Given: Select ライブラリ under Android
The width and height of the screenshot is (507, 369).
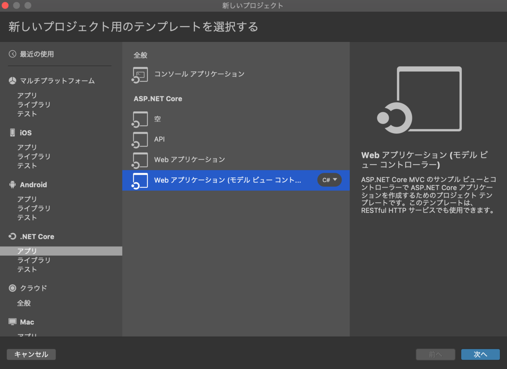Looking at the screenshot, I should pos(33,208).
